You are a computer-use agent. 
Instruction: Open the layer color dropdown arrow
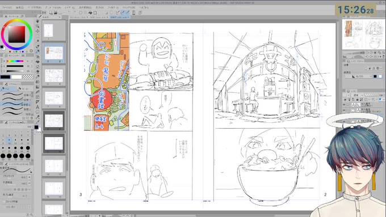[384, 100]
